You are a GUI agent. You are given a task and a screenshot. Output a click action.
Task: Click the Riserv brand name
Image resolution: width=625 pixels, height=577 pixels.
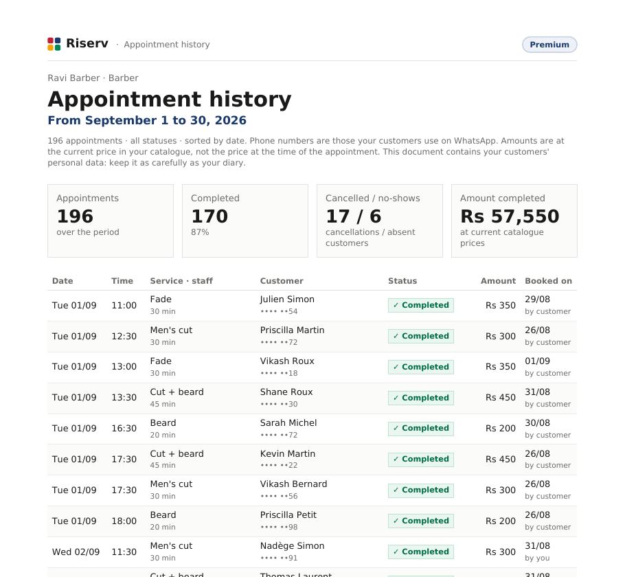(x=87, y=43)
